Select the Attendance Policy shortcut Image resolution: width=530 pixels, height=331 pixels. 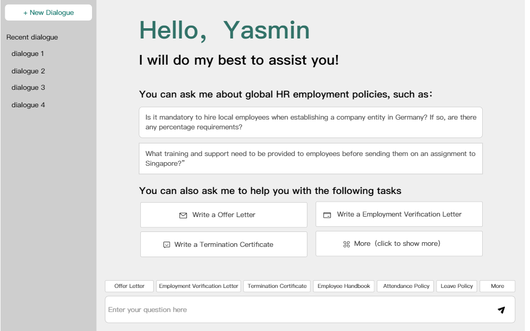tap(406, 286)
